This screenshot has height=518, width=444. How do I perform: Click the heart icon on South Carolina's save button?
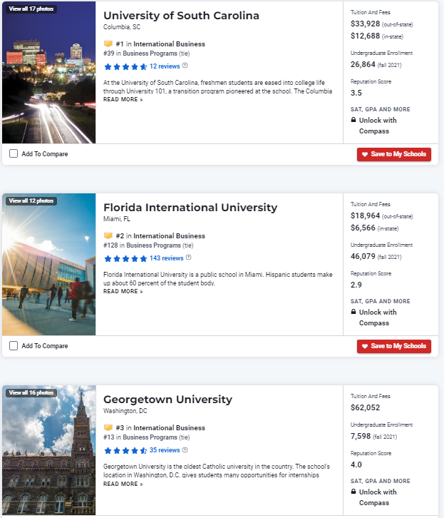364,154
